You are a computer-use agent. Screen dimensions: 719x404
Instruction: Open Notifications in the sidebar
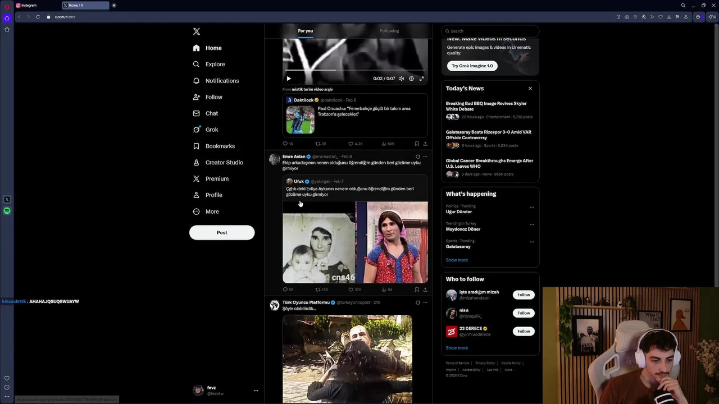216,81
